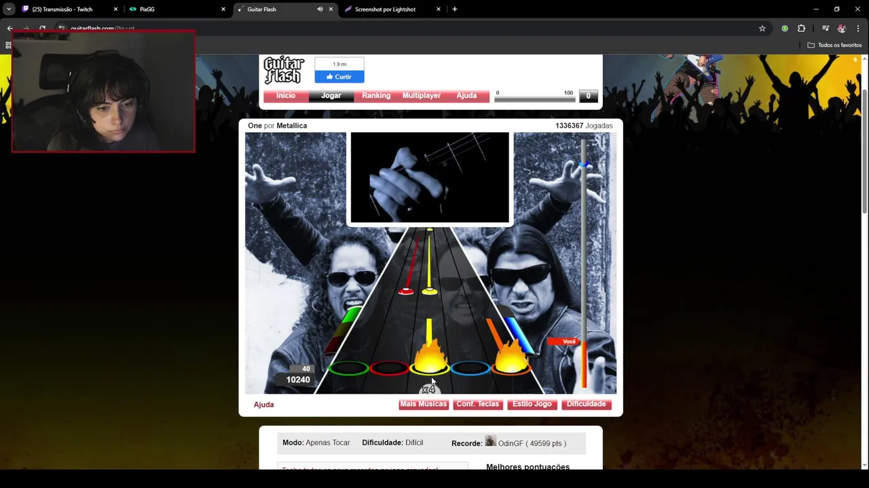869x488 pixels.
Task: Click the 10240 score display
Action: pos(298,380)
